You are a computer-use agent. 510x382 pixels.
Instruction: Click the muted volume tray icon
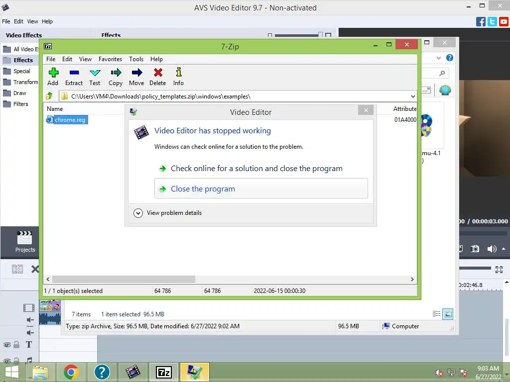pyautogui.click(x=439, y=373)
